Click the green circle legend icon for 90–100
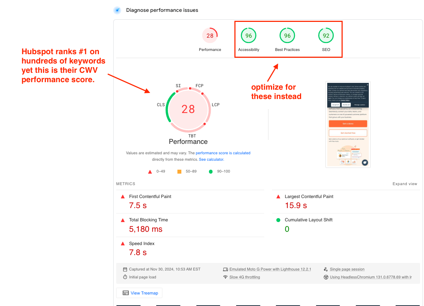Viewport: 424px width, 306px height. tap(211, 171)
